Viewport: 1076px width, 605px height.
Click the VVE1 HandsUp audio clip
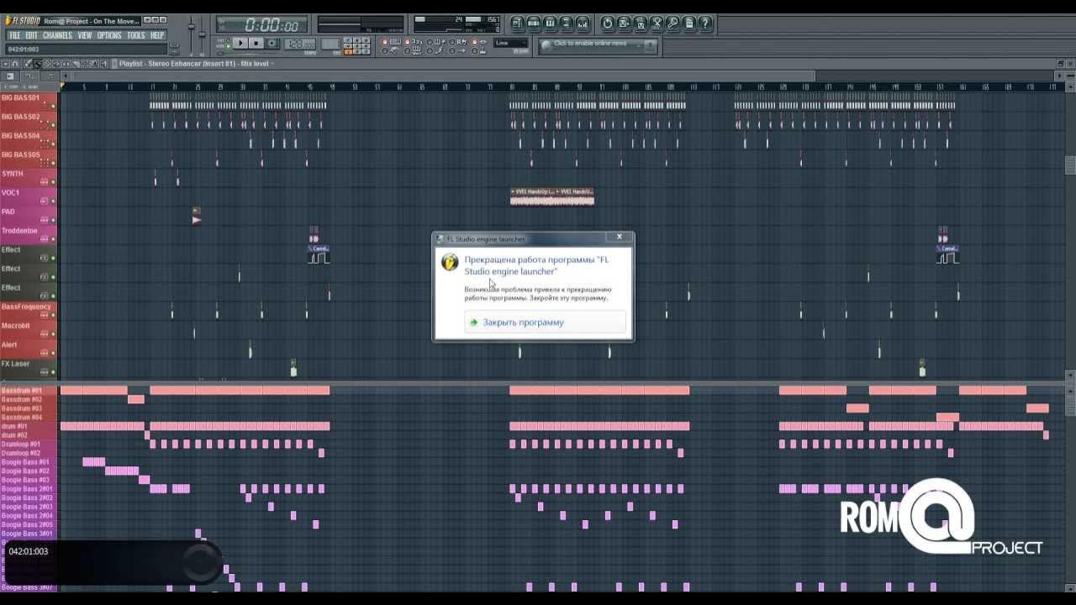tap(551, 197)
